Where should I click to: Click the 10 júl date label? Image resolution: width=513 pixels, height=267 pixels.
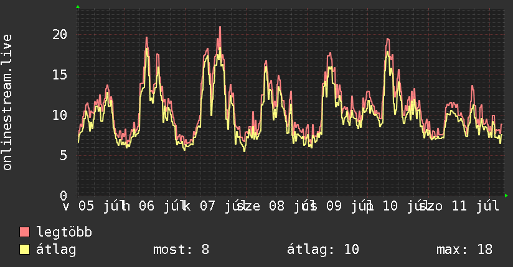pos(405,206)
